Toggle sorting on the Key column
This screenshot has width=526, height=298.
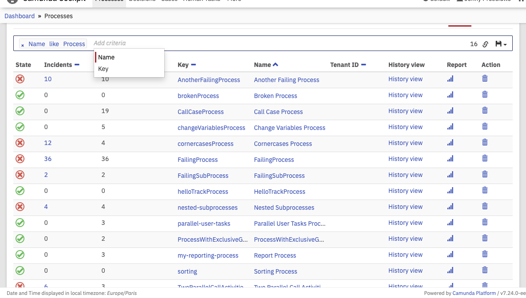193,65
